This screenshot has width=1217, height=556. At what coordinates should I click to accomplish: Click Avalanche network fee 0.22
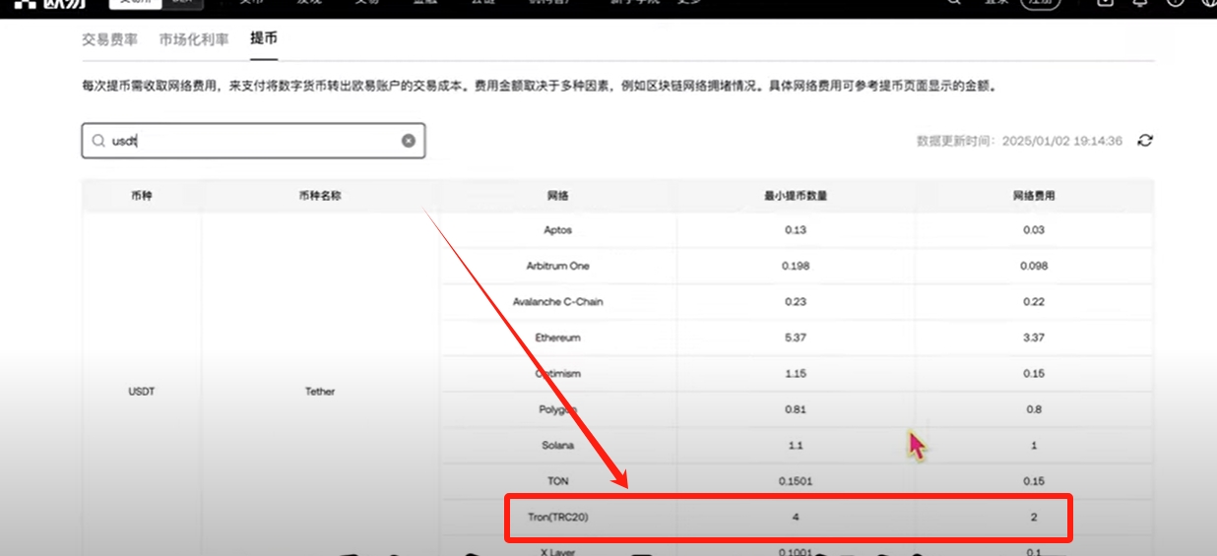pyautogui.click(x=1034, y=302)
